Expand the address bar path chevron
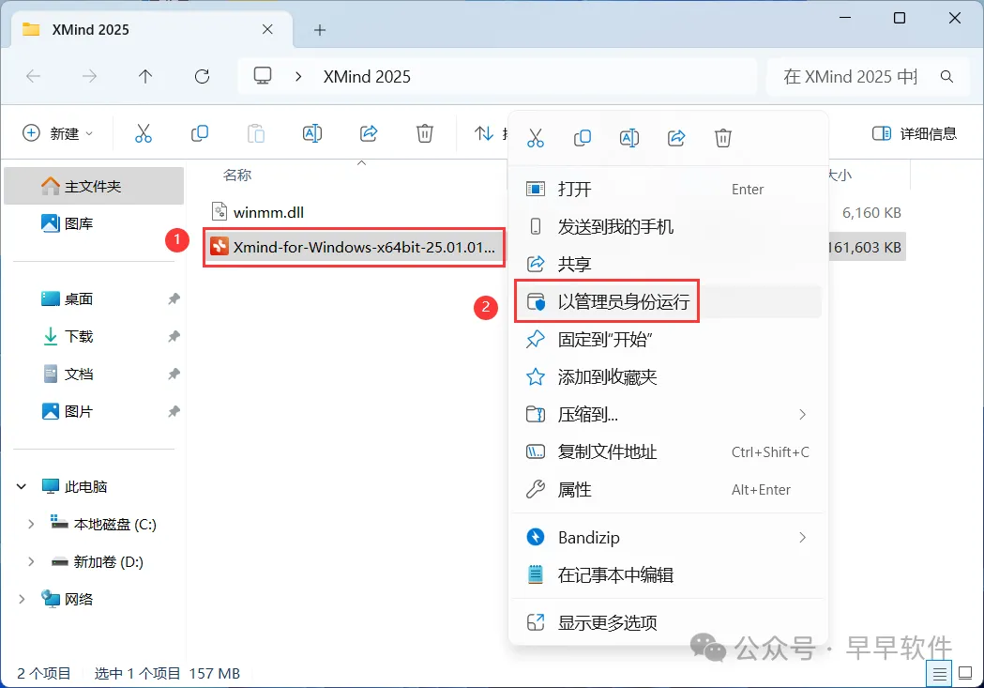The image size is (984, 688). (298, 77)
